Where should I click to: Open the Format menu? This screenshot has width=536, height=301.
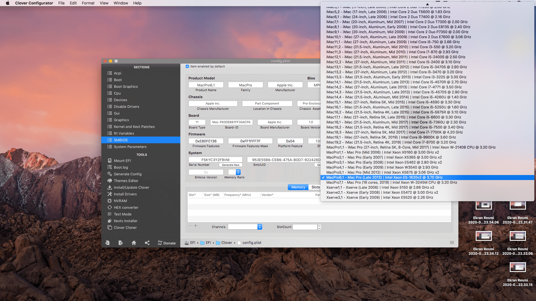click(x=88, y=3)
